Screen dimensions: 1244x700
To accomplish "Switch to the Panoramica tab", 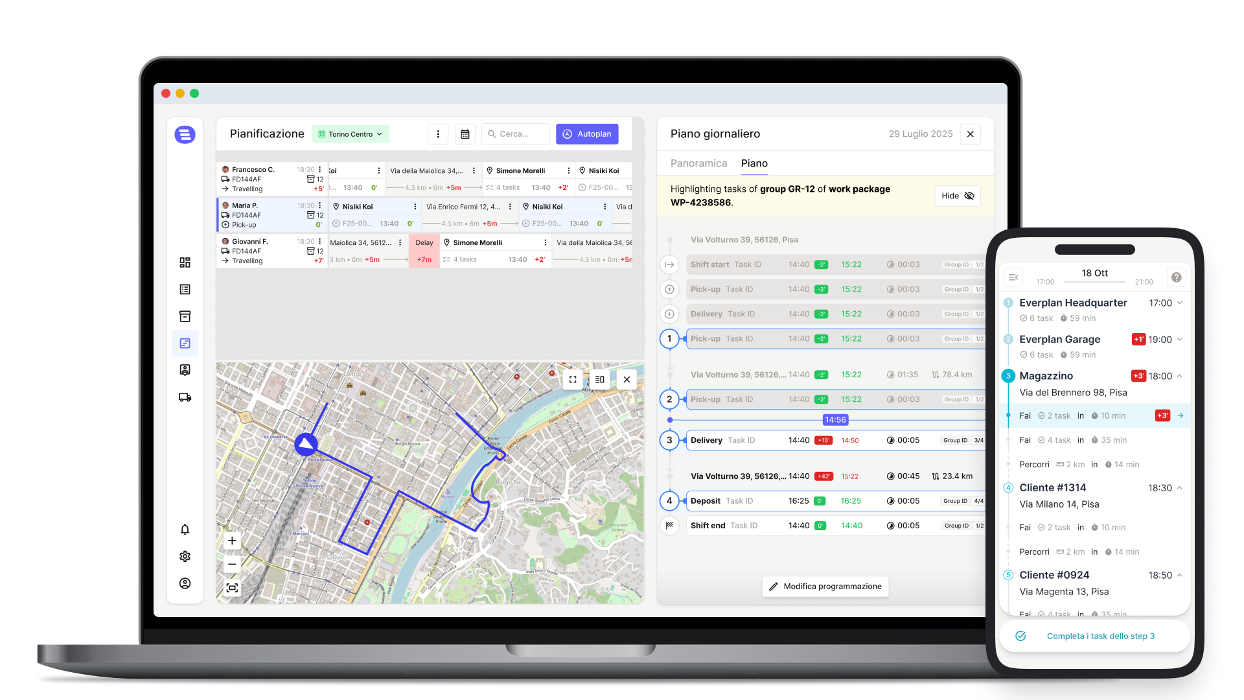I will tap(698, 163).
